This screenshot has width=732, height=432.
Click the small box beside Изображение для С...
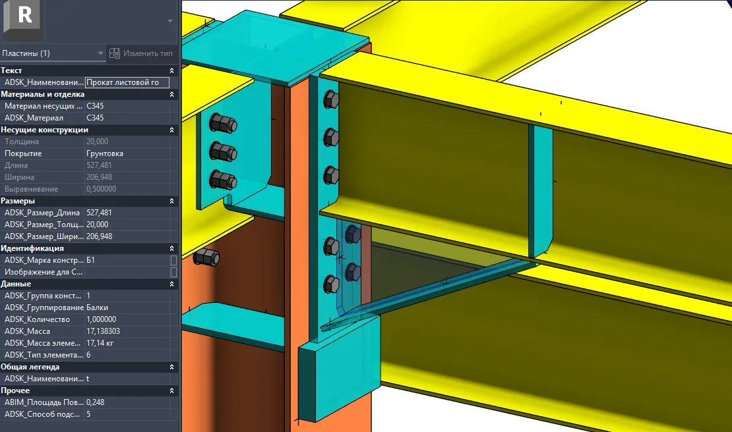tap(173, 272)
